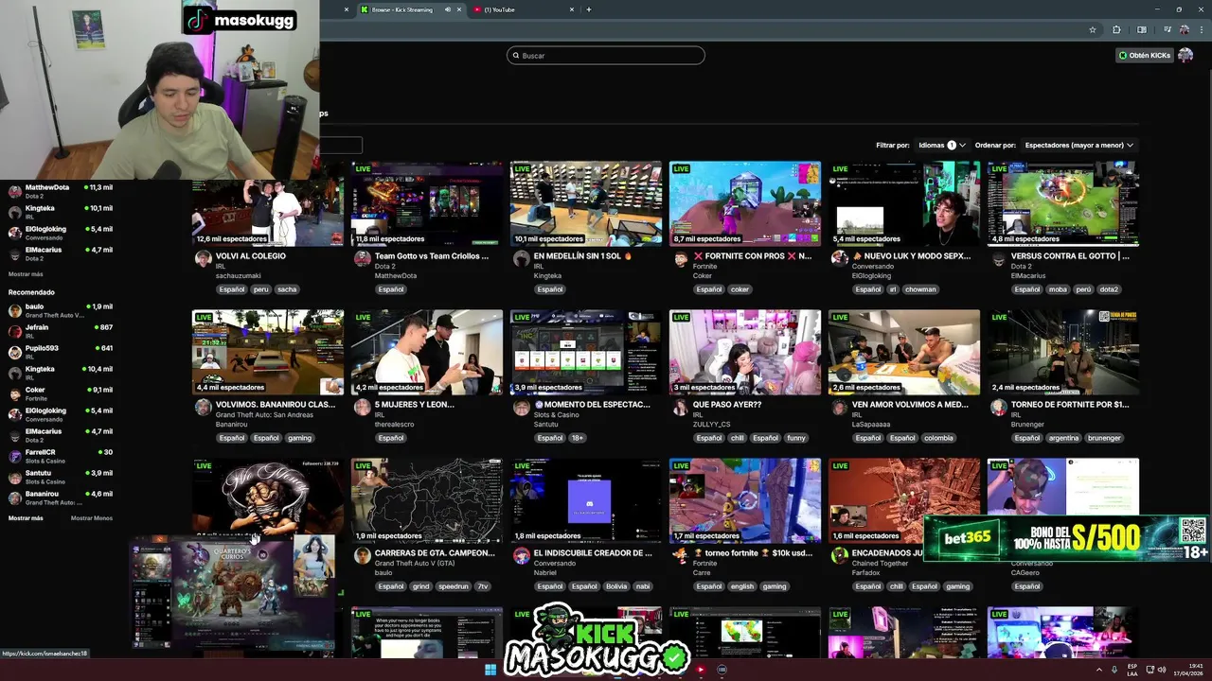1212x681 pixels.
Task: Bookmark this page with the star icon
Action: tap(1093, 29)
